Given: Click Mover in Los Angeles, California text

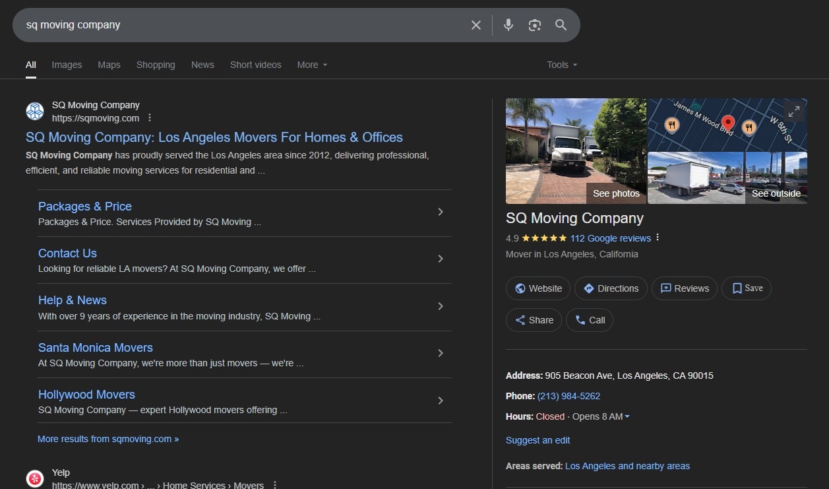Looking at the screenshot, I should pyautogui.click(x=572, y=254).
